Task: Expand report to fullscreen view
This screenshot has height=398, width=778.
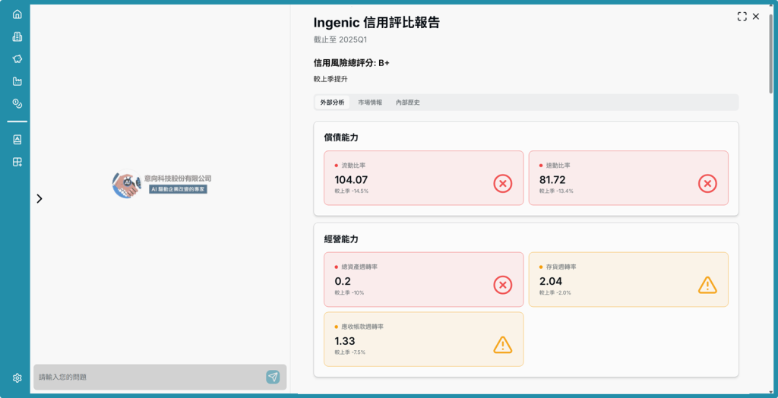Action: (x=742, y=16)
